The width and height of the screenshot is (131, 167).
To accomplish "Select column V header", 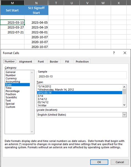I will coord(87,3).
